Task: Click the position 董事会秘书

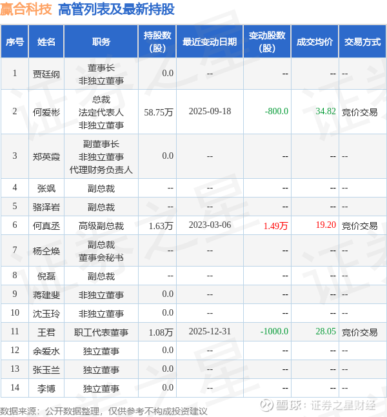Action: pos(101,257)
